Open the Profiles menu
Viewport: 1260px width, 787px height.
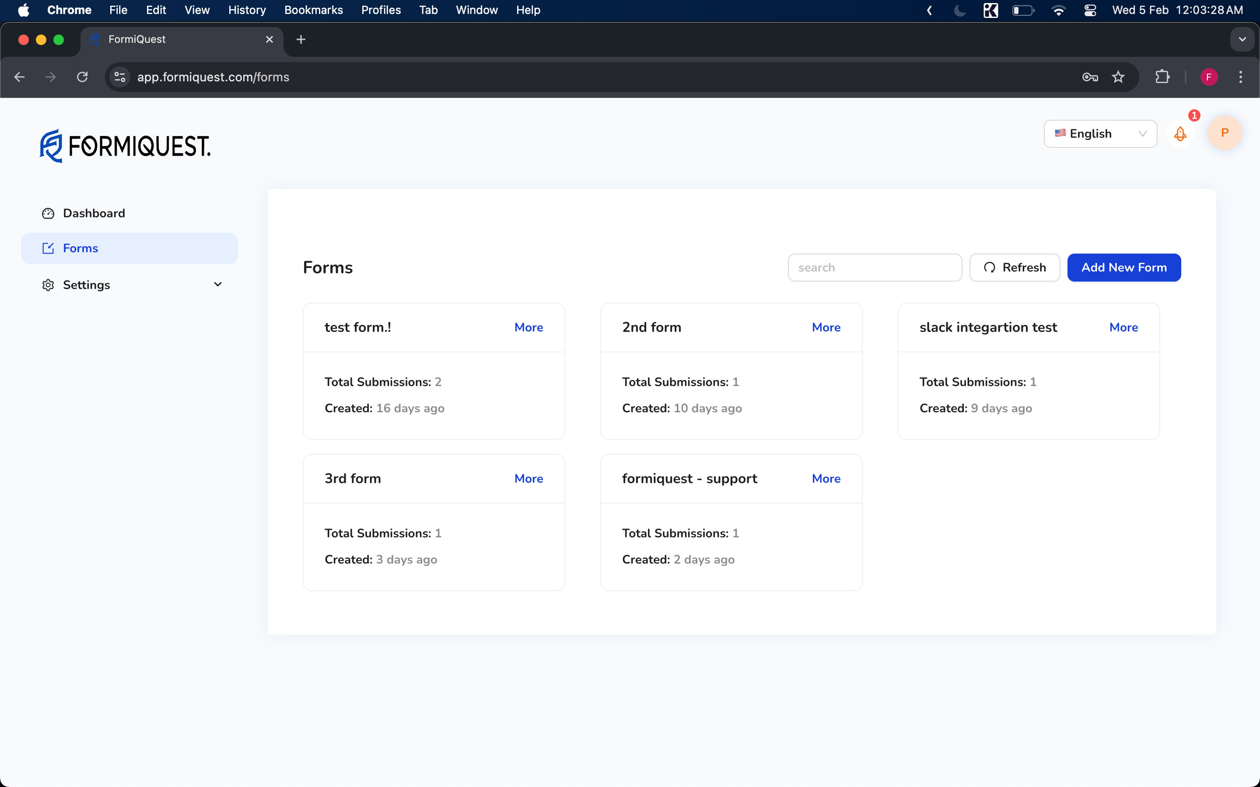tap(381, 10)
